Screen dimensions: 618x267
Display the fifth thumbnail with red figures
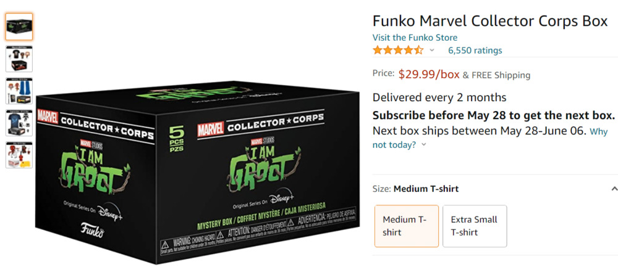pyautogui.click(x=19, y=155)
